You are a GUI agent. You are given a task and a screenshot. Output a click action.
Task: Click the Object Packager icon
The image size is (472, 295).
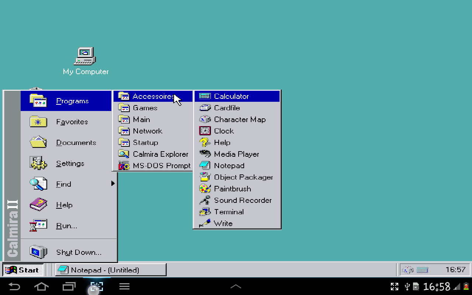(x=205, y=177)
